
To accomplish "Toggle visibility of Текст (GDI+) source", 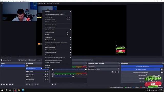I will coord(45,74).
